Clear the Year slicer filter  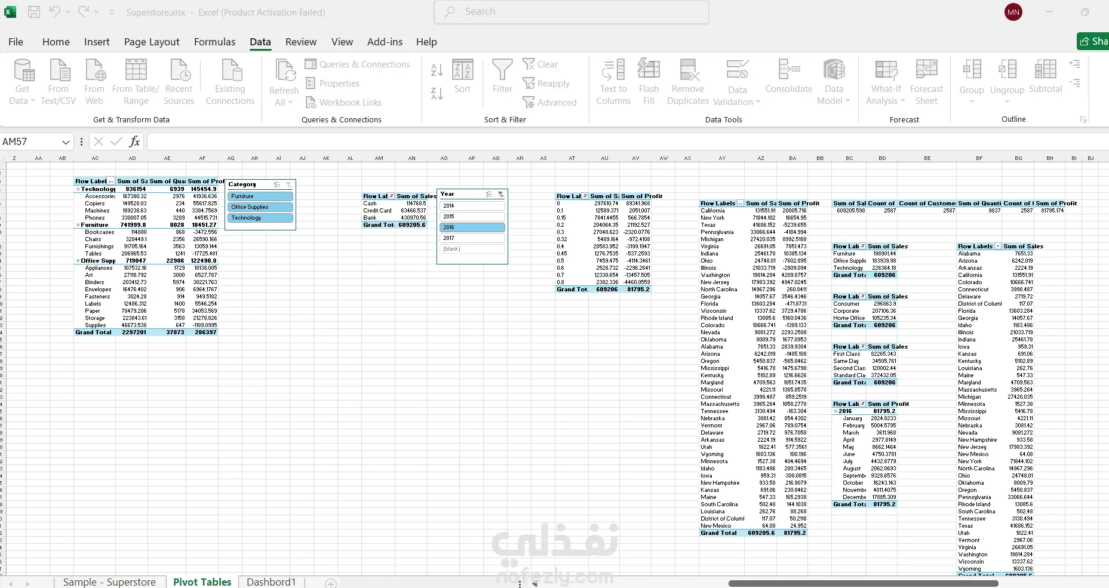500,195
